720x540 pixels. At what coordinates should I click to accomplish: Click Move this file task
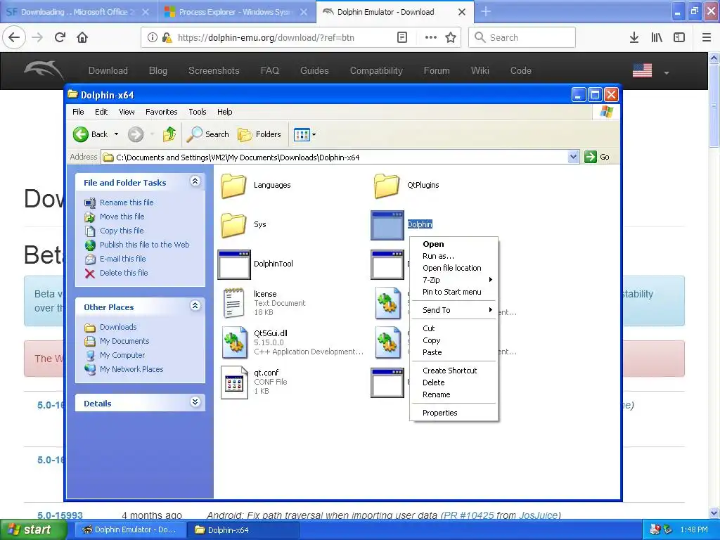coord(122,217)
